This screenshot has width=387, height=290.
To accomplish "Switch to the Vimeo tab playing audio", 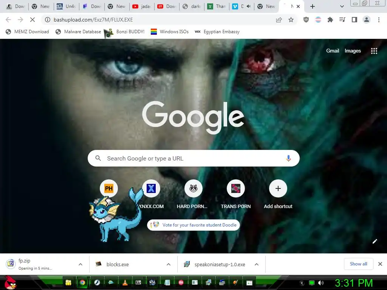I will [241, 6].
